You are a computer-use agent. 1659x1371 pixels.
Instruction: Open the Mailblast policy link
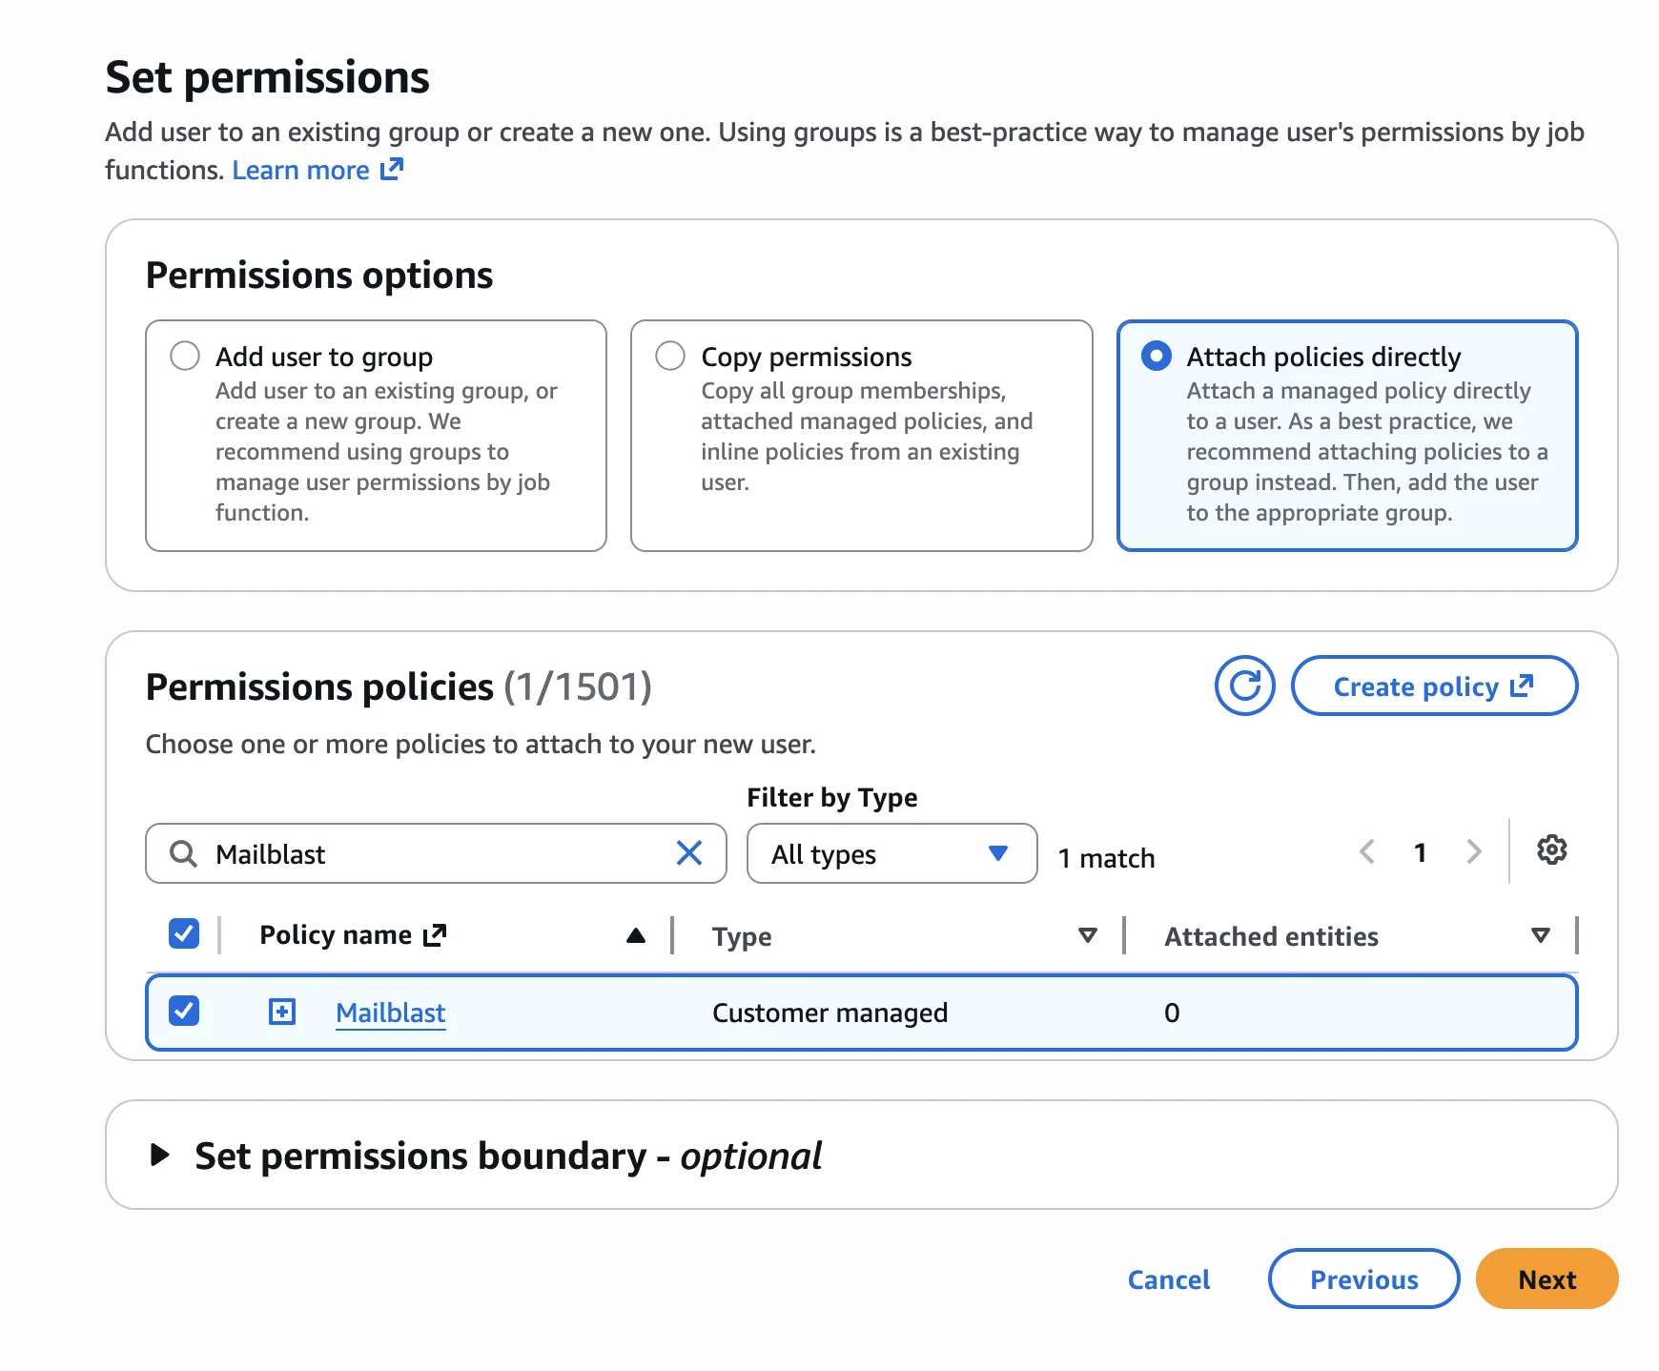(390, 1013)
